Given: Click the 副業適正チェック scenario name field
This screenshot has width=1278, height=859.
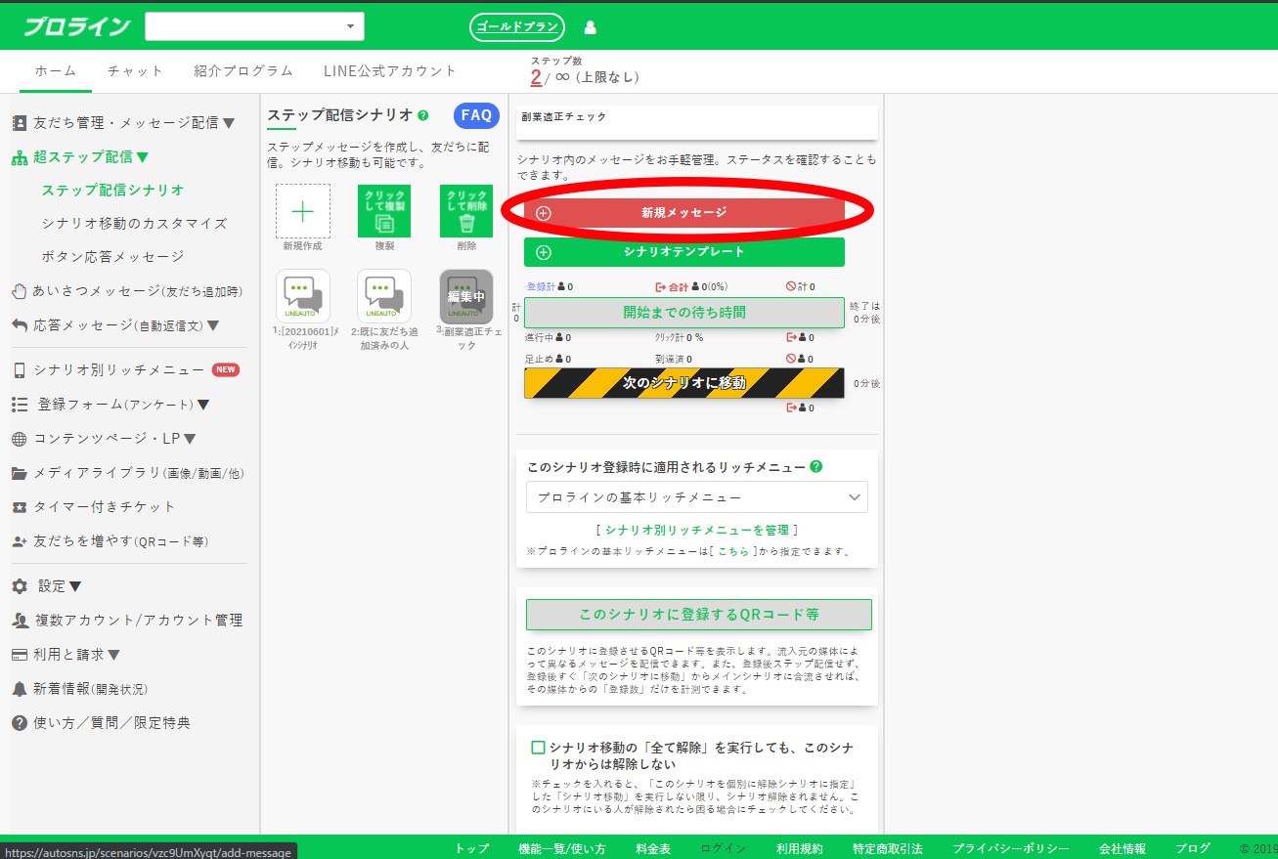Looking at the screenshot, I should pyautogui.click(x=696, y=122).
